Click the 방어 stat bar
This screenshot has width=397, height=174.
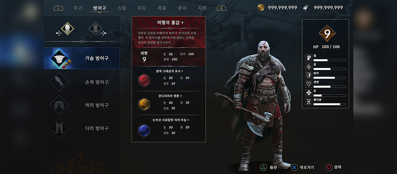[330, 78]
